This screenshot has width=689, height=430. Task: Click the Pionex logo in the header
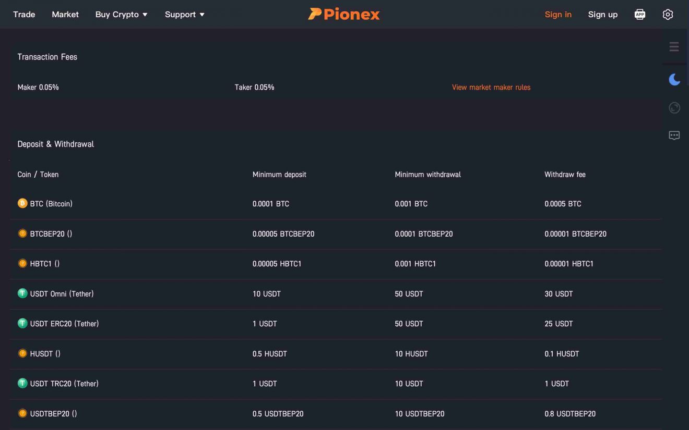[x=343, y=14]
